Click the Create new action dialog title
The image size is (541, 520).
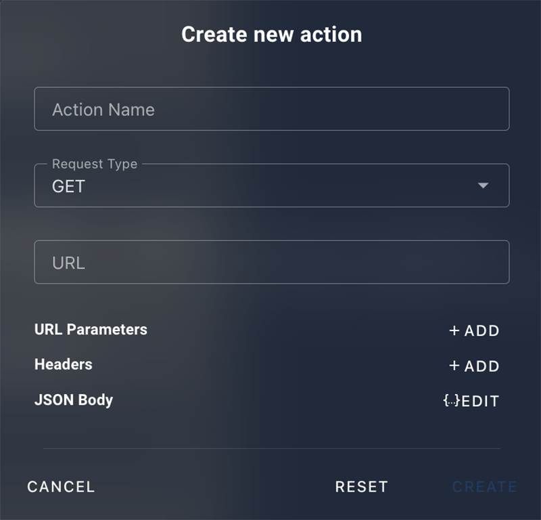pyautogui.click(x=272, y=35)
